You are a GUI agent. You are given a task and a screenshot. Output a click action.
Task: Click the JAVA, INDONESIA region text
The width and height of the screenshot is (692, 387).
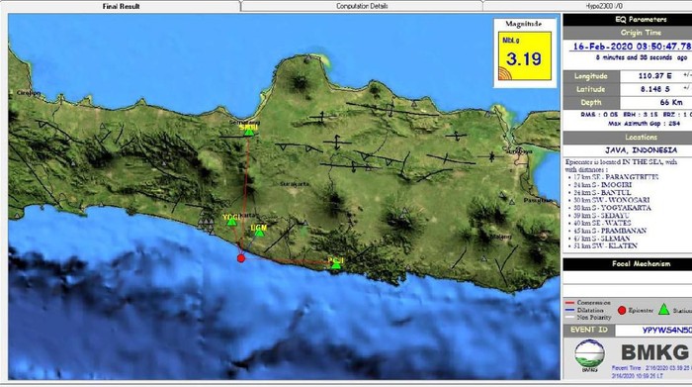point(641,150)
